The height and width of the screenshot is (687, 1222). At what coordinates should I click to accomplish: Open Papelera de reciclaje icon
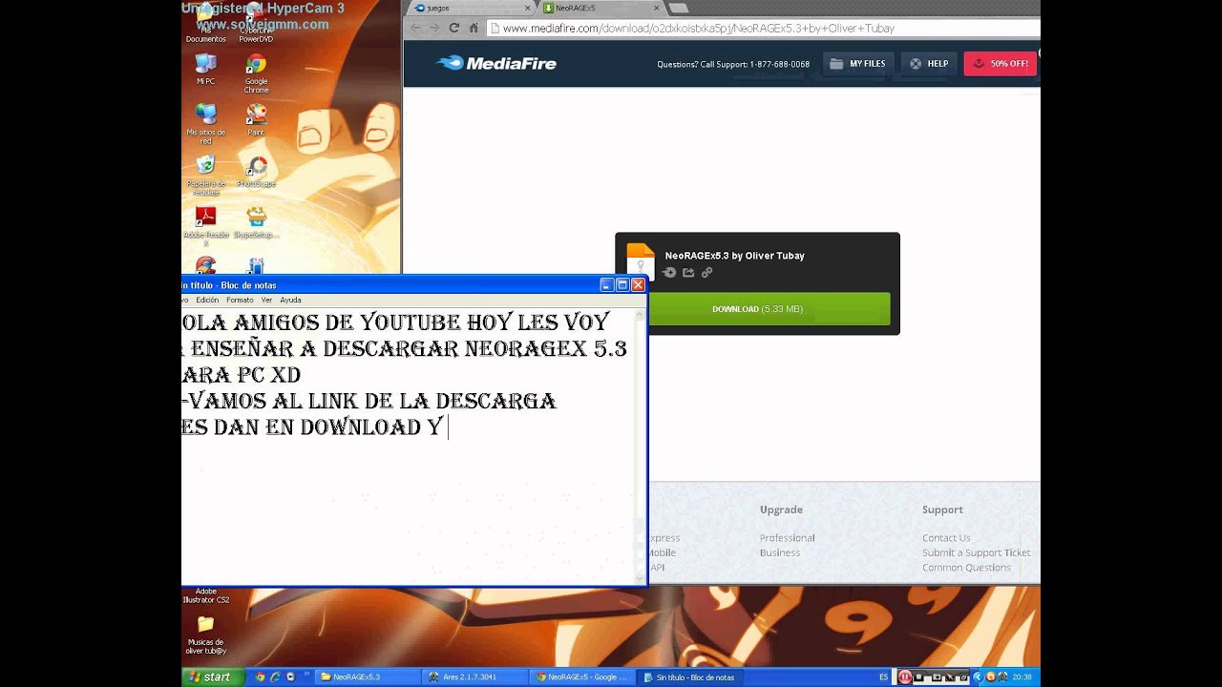click(205, 175)
